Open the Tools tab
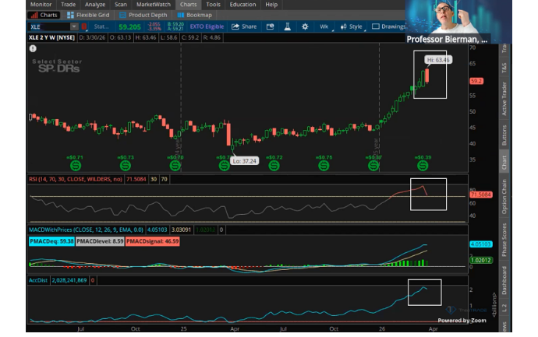Image resolution: width=538 pixels, height=337 pixels. pyautogui.click(x=213, y=5)
